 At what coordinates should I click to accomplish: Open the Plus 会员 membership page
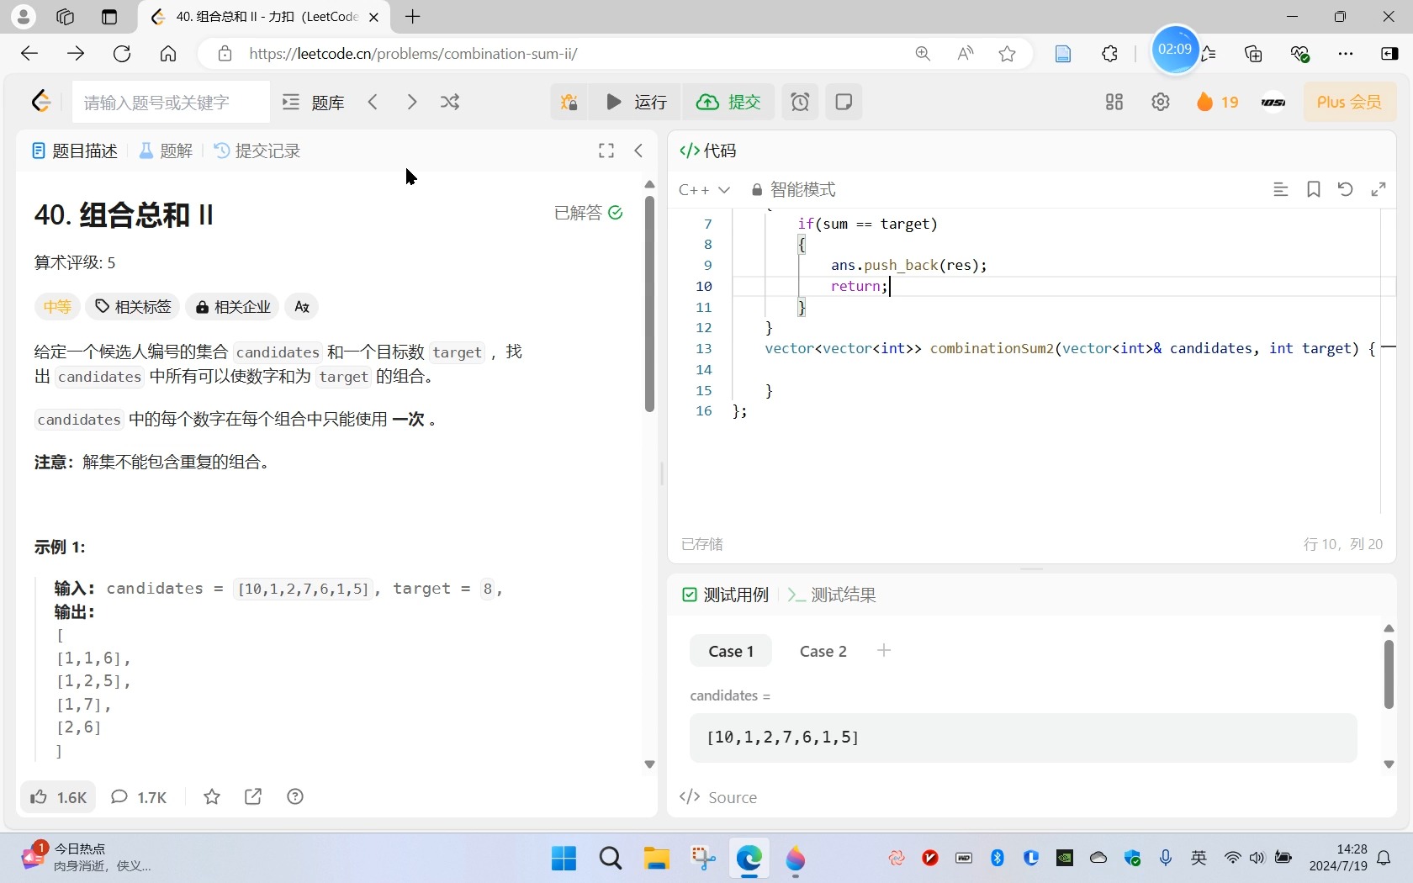1350,102
